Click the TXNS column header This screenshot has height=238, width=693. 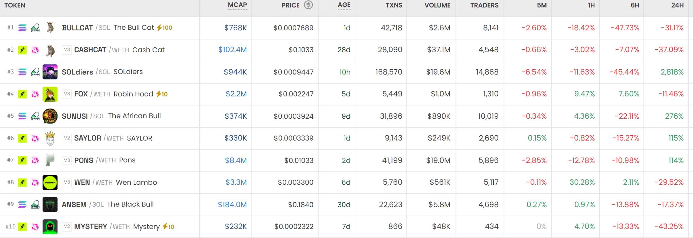pyautogui.click(x=394, y=5)
